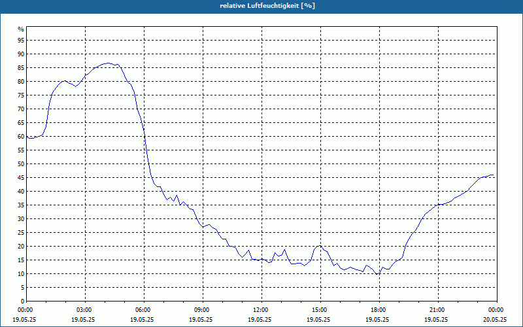Click the y-axis value "5"
The height and width of the screenshot is (327, 523).
click(x=23, y=288)
